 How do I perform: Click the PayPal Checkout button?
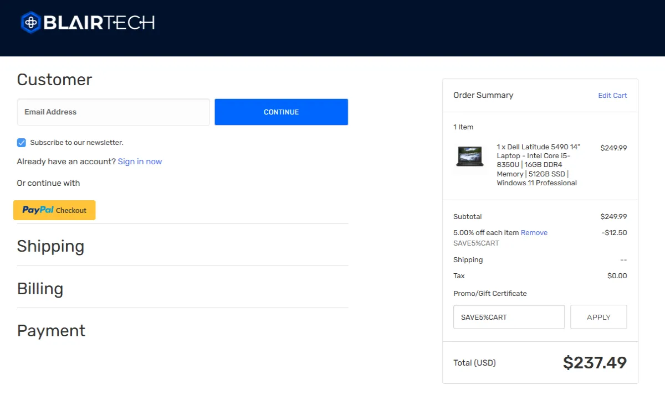click(x=54, y=210)
